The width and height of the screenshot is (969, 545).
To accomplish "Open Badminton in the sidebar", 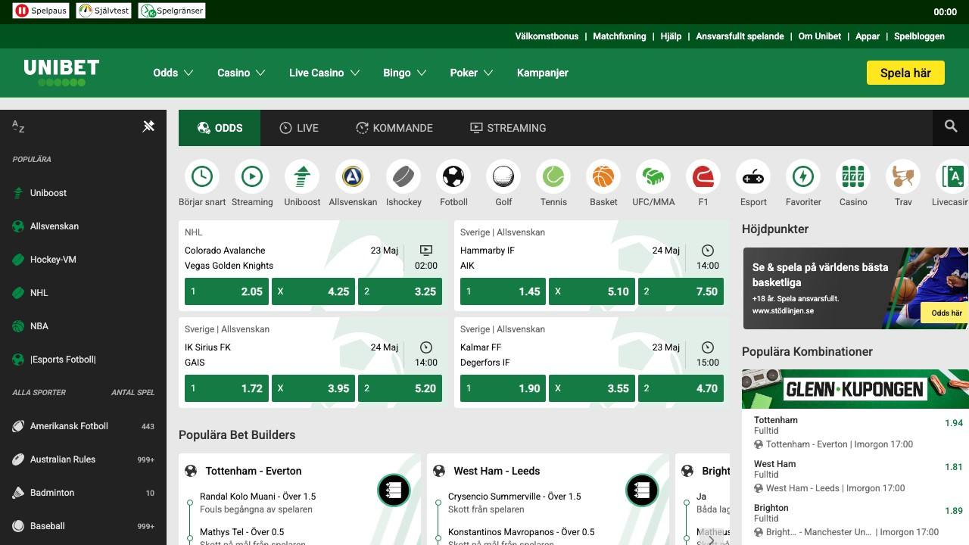I will (83, 493).
